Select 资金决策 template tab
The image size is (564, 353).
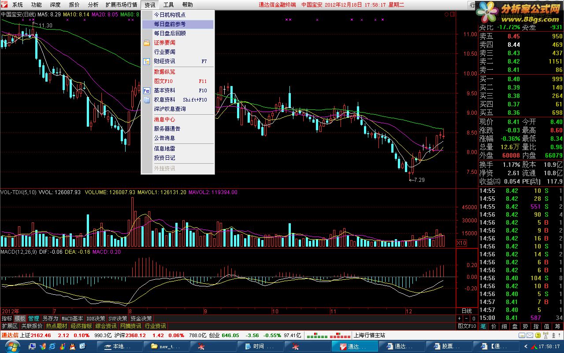pos(141,318)
